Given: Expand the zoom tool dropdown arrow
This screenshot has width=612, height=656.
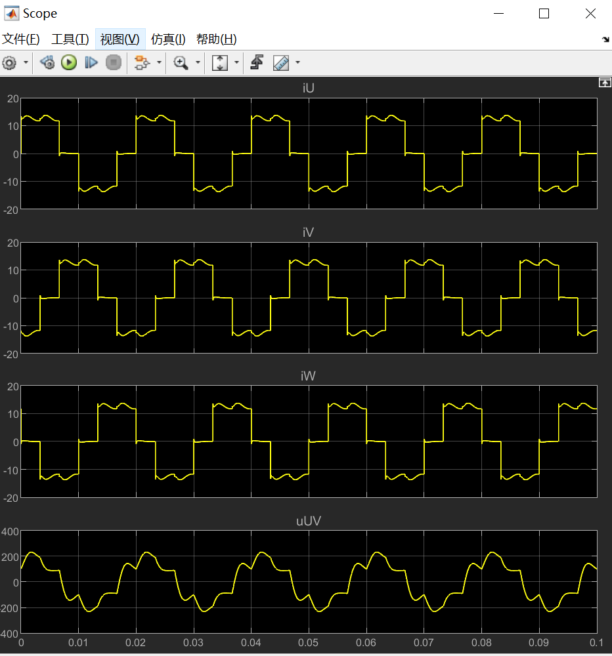Looking at the screenshot, I should click(198, 63).
